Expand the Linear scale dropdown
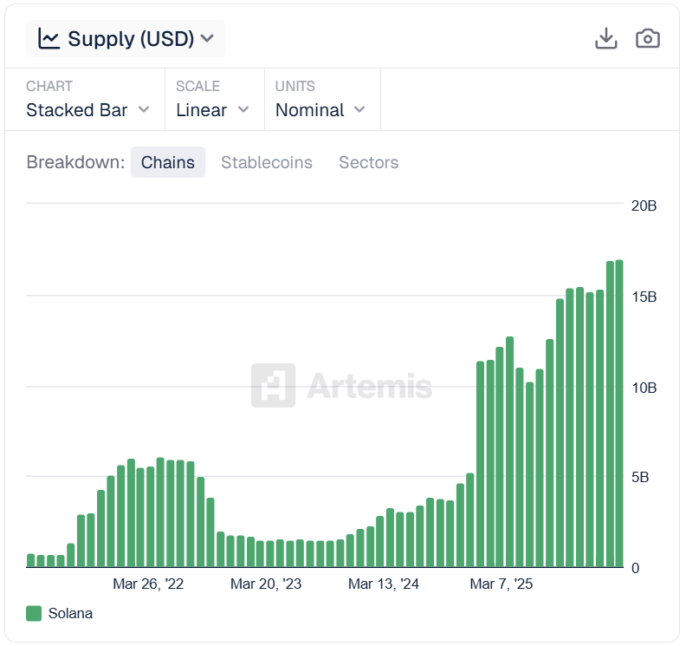Screen dimensions: 686x646 [213, 110]
